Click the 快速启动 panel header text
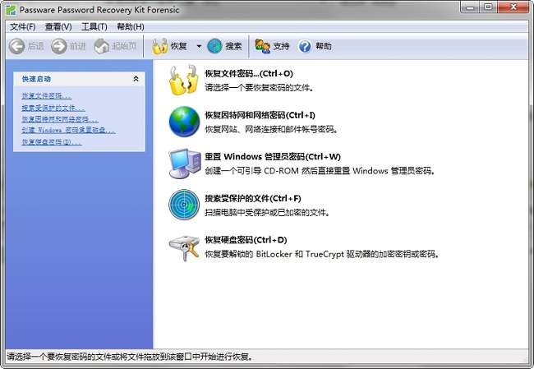Screen dimensions: 534x369 tap(36, 79)
